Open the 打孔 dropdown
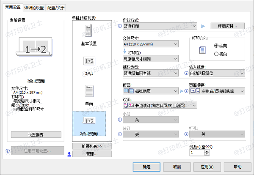Image resolution: width=254 pixels, height=175 pixels. point(217,134)
